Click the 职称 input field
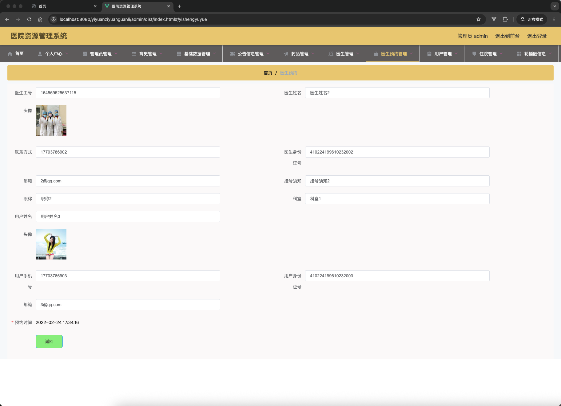 pos(128,199)
